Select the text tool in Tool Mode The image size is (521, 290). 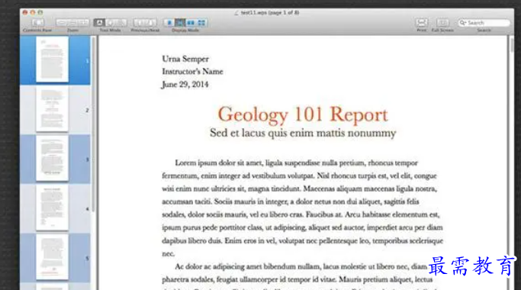[x=99, y=23]
